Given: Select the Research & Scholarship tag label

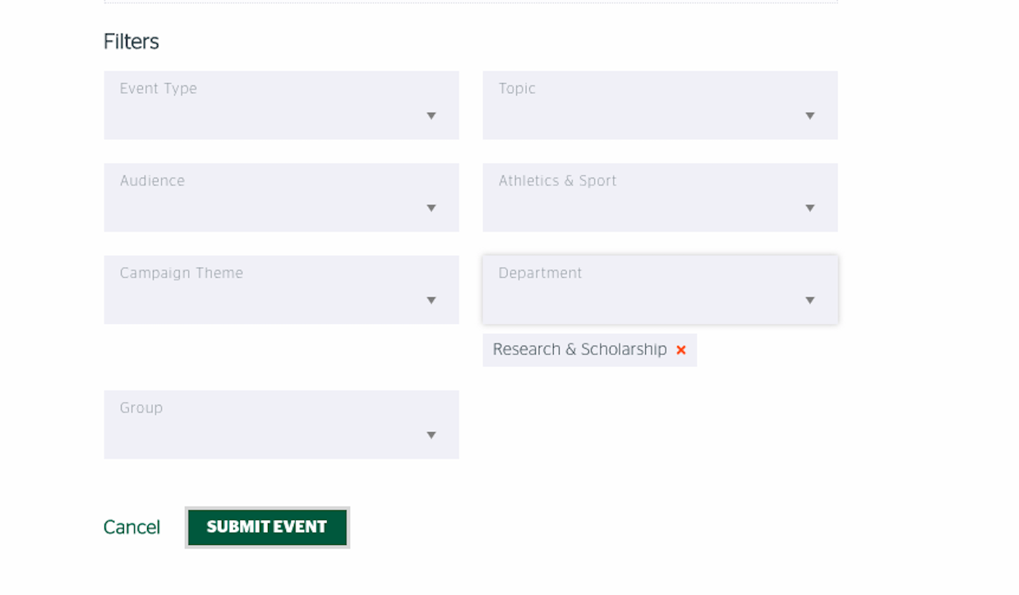Looking at the screenshot, I should pos(579,349).
